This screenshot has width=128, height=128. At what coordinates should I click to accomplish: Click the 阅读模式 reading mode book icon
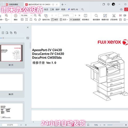(86, 16)
